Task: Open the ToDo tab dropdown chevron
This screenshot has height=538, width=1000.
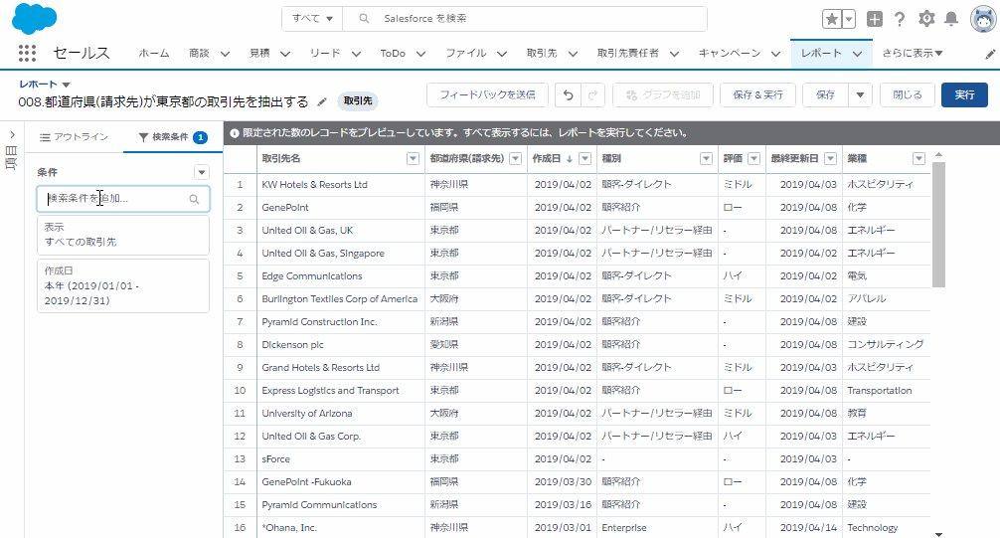Action: pos(420,55)
